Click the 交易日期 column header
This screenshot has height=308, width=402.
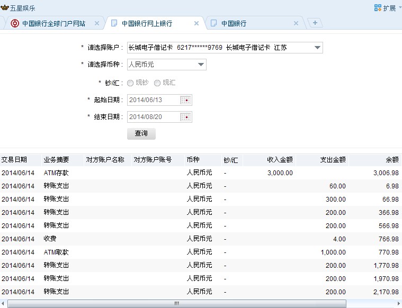pyautogui.click(x=14, y=159)
